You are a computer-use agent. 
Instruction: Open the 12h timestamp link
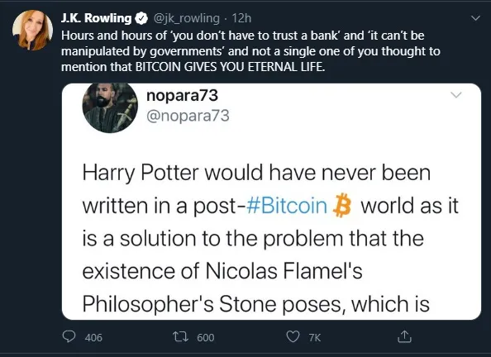tap(241, 18)
